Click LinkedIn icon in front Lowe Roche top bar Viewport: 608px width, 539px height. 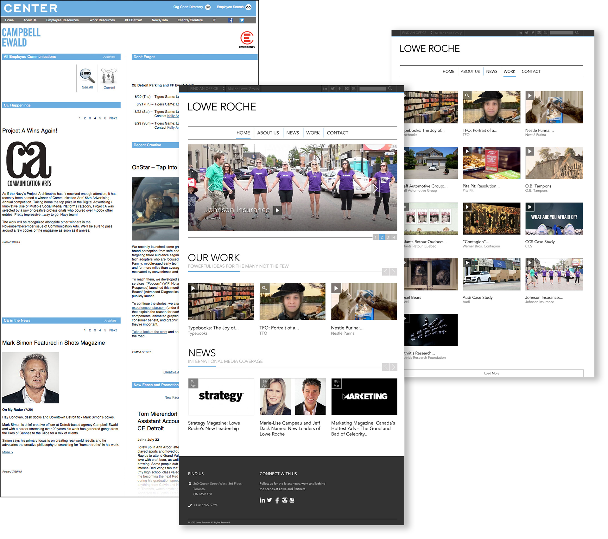click(x=325, y=89)
